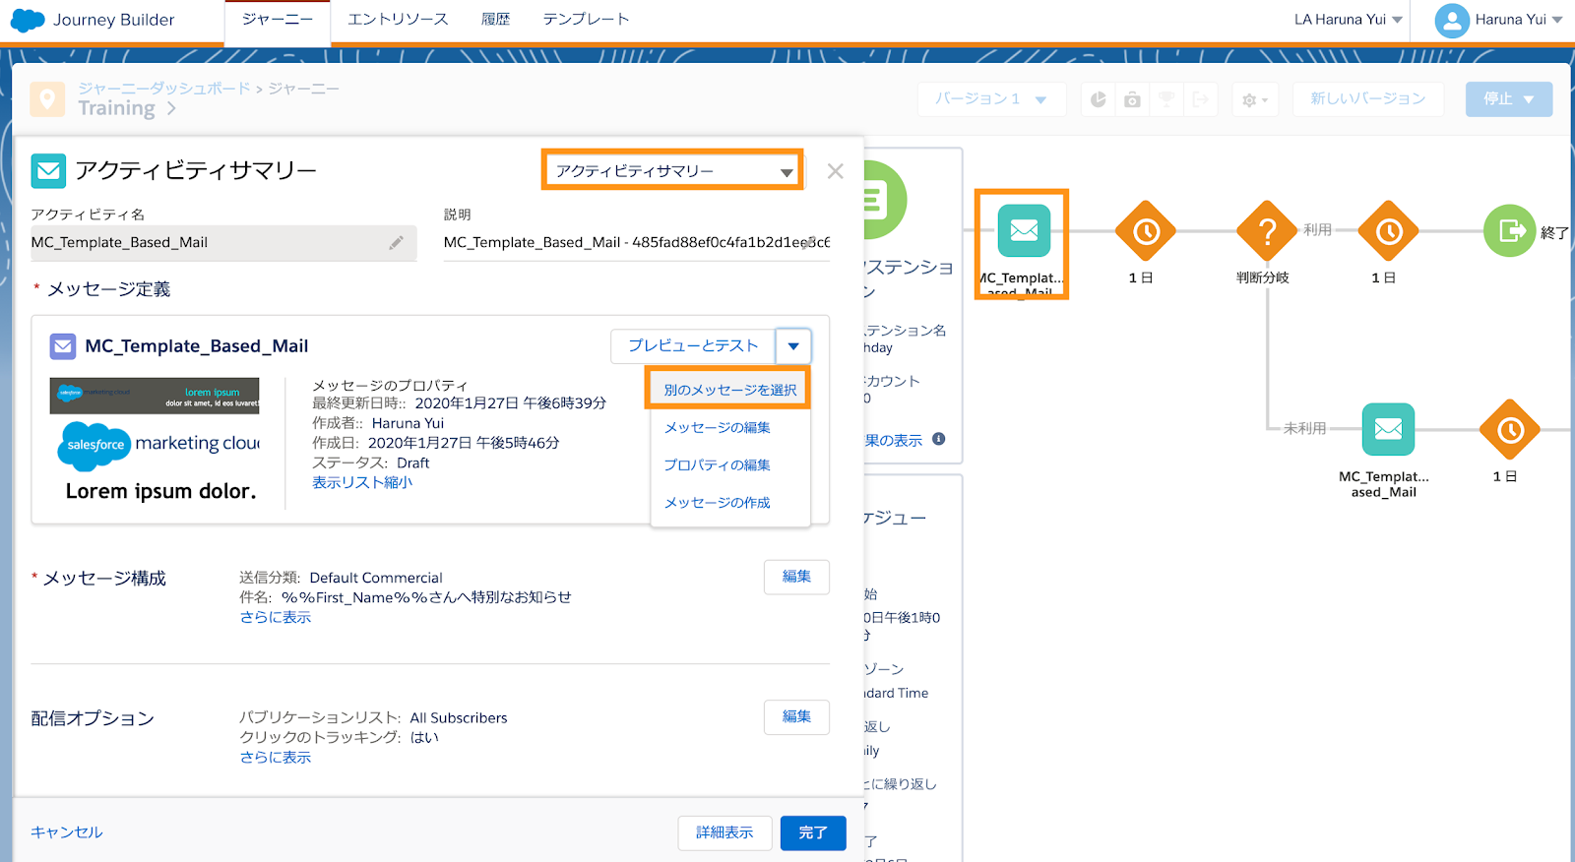Viewport: 1575px width, 862px height.
Task: Click the purple mail icon beside MC_Template_Based_Mail
Action: point(63,346)
